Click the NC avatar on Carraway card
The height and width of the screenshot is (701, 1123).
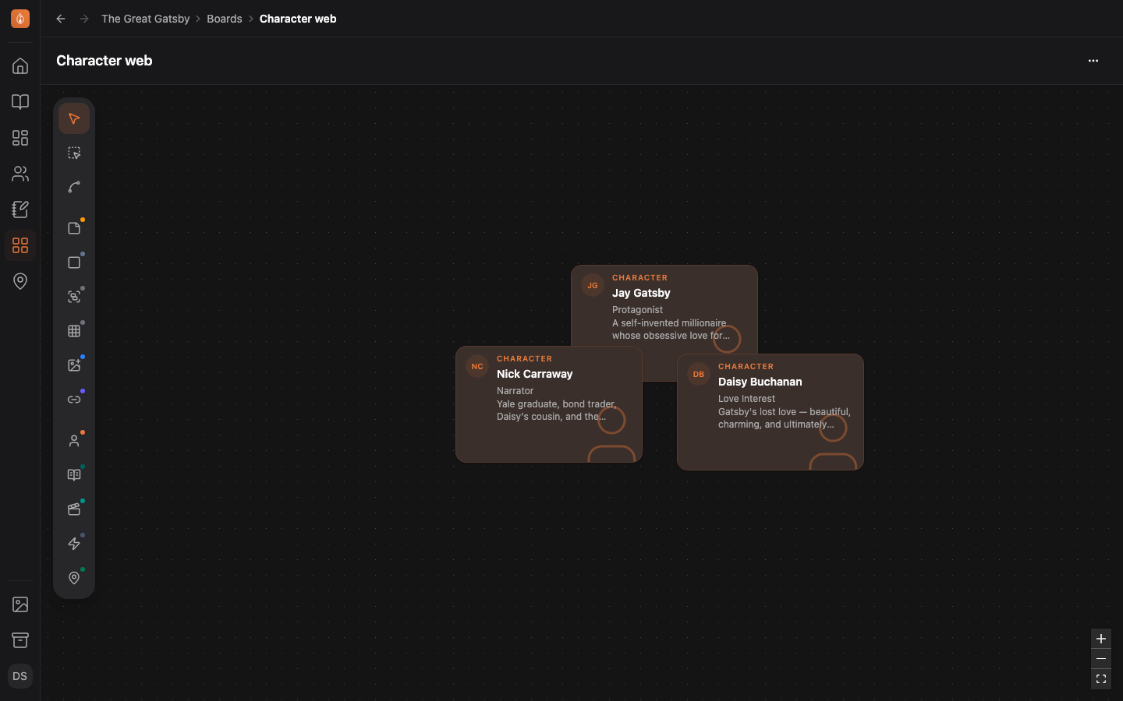coord(477,366)
